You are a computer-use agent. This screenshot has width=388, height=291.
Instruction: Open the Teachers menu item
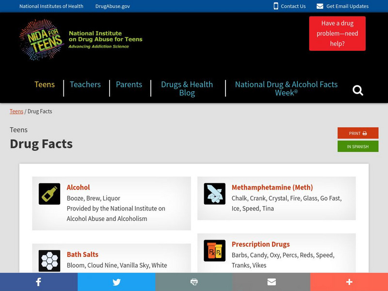(x=85, y=84)
